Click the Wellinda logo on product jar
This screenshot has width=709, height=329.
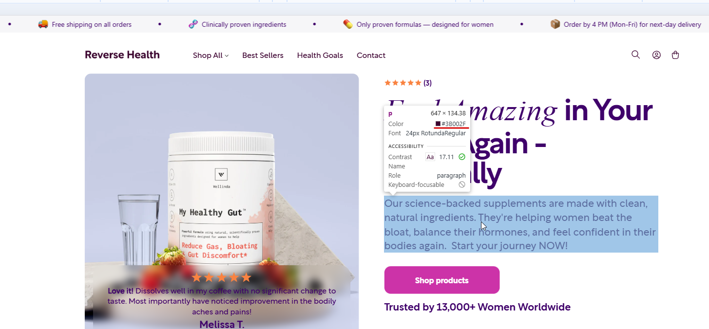(x=221, y=174)
